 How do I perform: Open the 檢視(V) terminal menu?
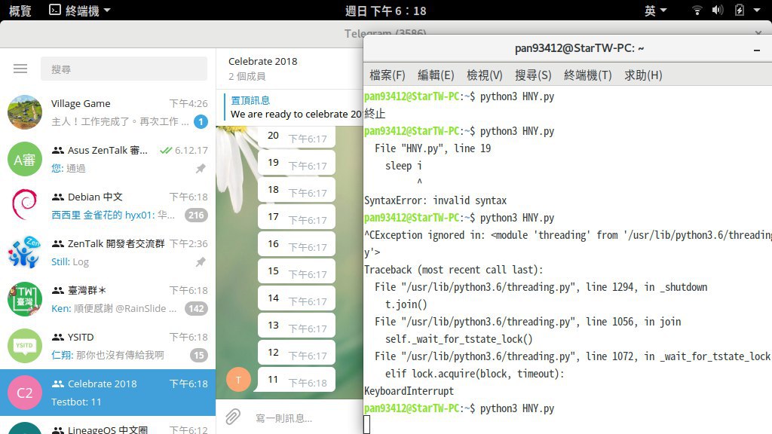click(485, 75)
